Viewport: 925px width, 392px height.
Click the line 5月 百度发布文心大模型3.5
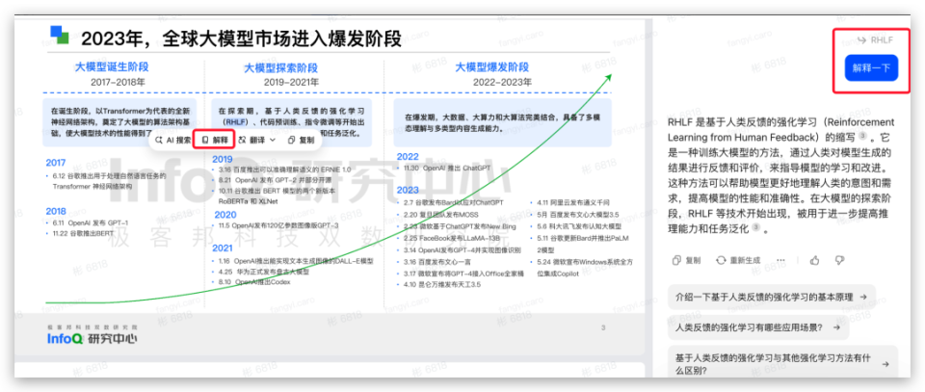pyautogui.click(x=576, y=215)
